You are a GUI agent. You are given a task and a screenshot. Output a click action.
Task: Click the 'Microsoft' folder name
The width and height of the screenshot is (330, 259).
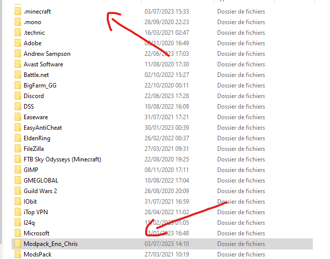pos(36,233)
